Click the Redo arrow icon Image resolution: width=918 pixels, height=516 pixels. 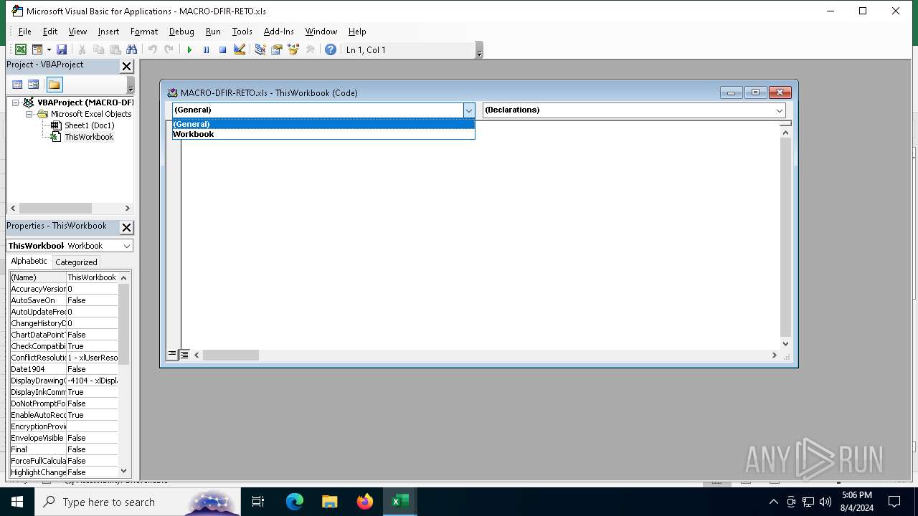(169, 49)
